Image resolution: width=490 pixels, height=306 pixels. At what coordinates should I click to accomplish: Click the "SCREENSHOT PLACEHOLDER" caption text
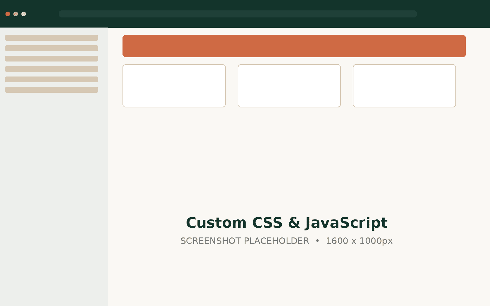245,241
